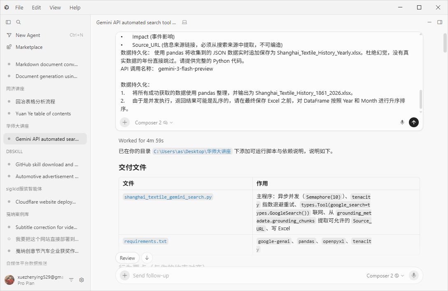Open the View menu

(x=55, y=8)
